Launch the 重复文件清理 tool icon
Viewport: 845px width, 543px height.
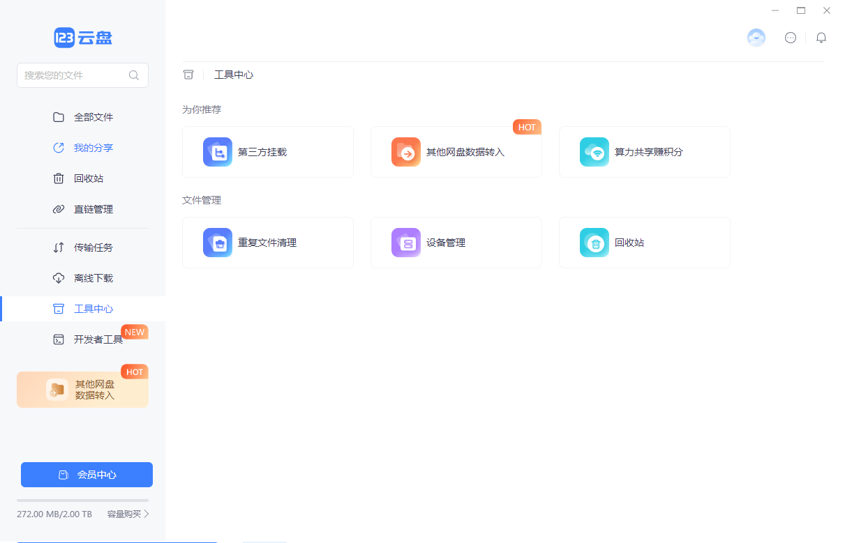(x=218, y=243)
